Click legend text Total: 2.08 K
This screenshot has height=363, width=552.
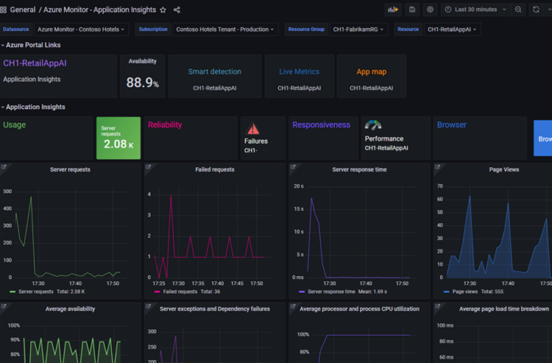(x=71, y=291)
